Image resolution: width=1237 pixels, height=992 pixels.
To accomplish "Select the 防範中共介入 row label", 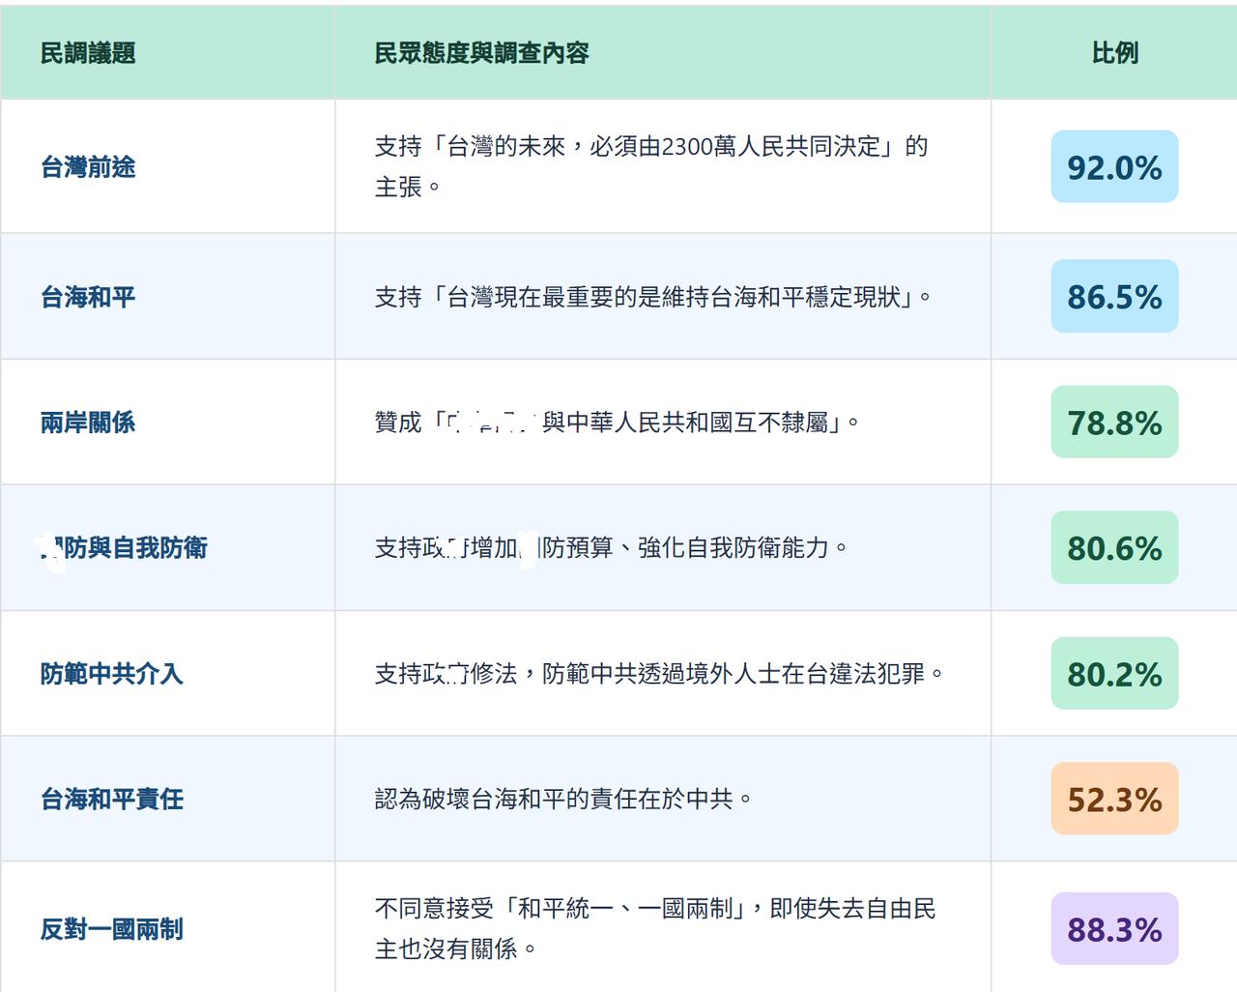I will coord(112,674).
